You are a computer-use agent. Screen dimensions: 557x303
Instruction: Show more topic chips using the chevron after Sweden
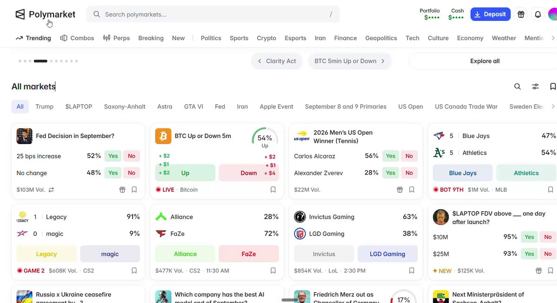[553, 107]
